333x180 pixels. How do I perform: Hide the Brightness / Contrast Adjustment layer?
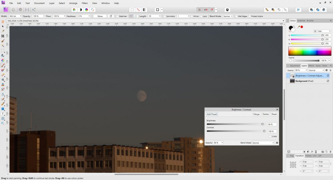(x=328, y=76)
